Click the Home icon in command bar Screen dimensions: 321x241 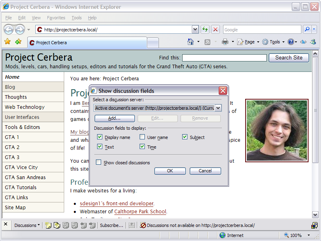(191, 42)
